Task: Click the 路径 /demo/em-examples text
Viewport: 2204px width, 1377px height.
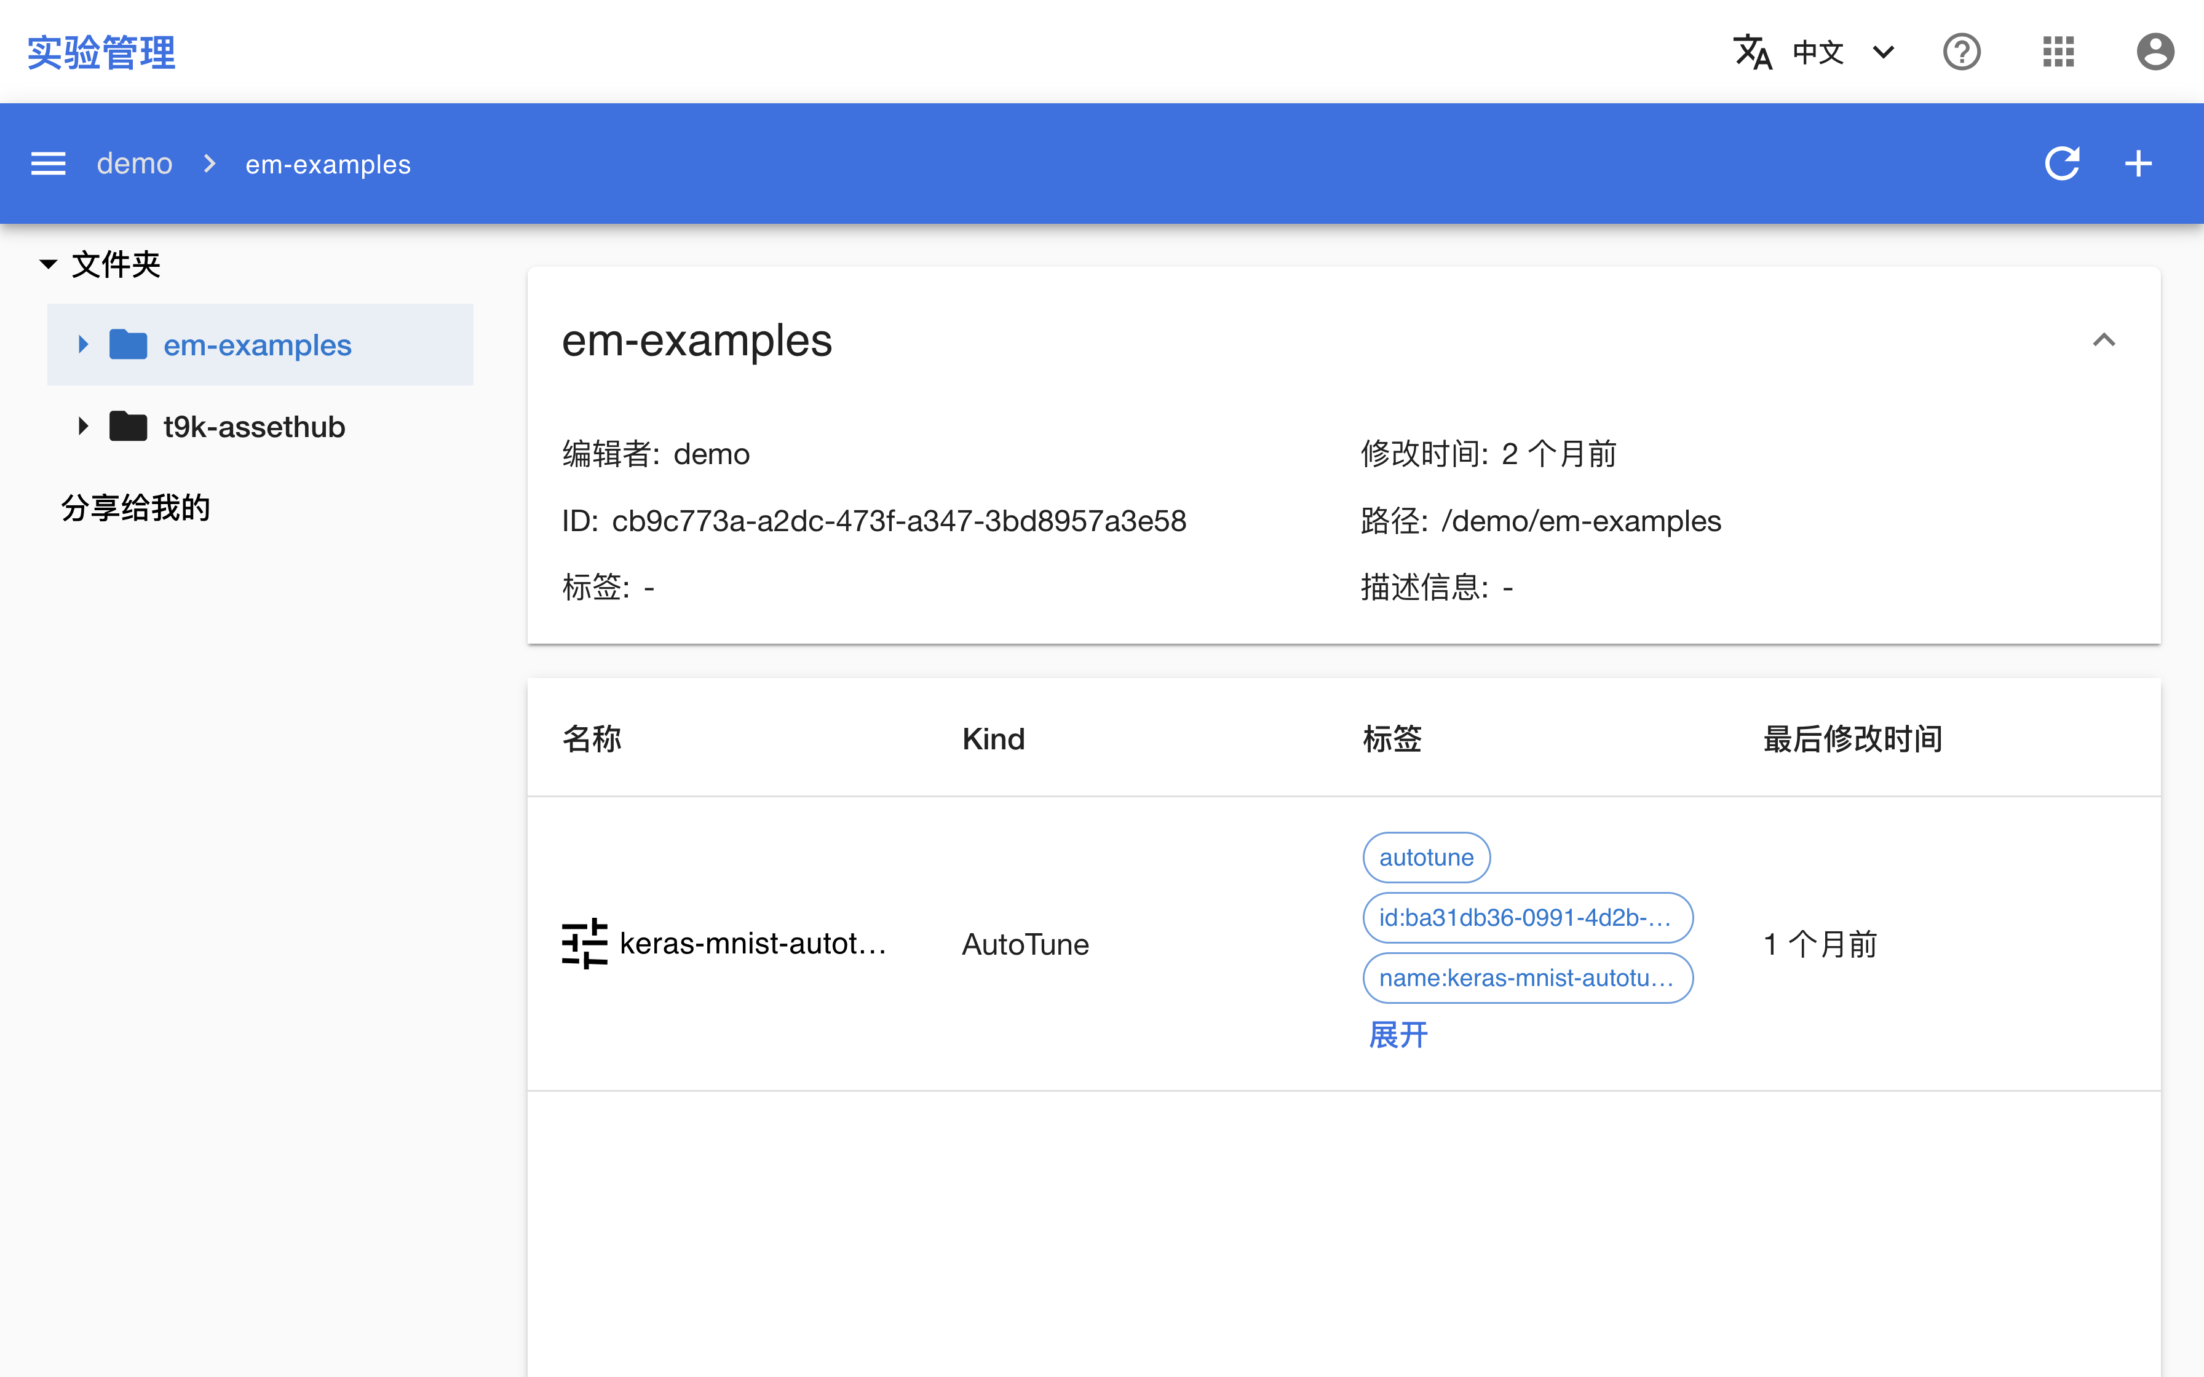Action: [1541, 521]
